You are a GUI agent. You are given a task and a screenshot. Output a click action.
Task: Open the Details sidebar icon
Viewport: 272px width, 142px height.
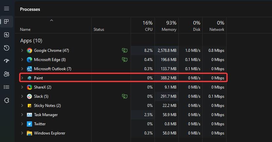click(7, 87)
